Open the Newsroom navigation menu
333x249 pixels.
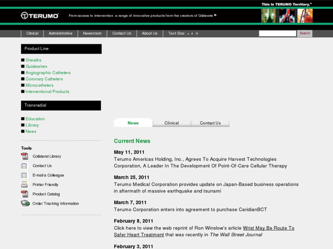(92, 33)
